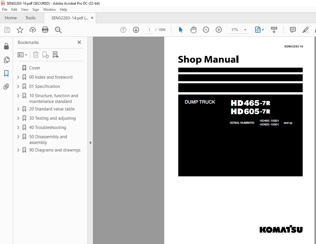Close the Bookmarks panel
Viewport: 316px width, 244px height.
pos(79,42)
